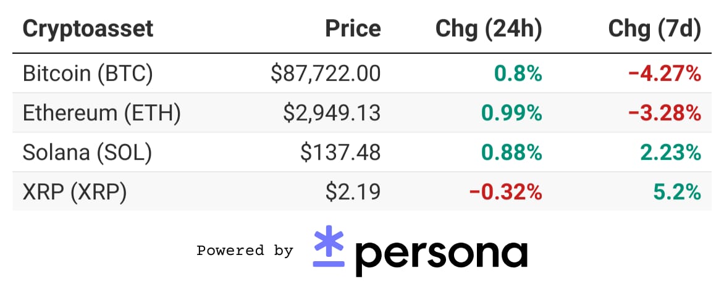
Task: Select the XRP (XRP) row name
Action: 74,192
